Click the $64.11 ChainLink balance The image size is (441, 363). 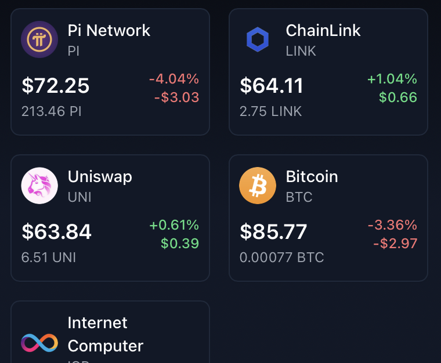click(272, 85)
